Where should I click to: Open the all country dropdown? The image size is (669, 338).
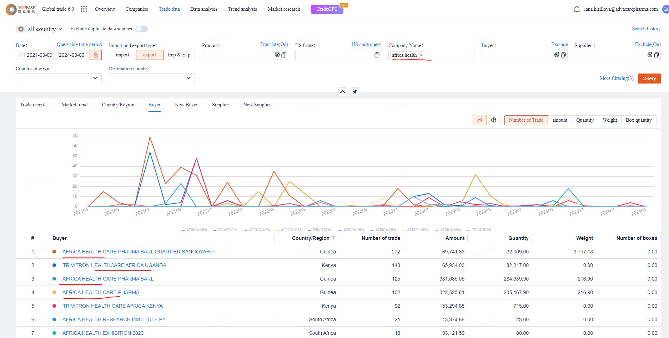click(45, 29)
